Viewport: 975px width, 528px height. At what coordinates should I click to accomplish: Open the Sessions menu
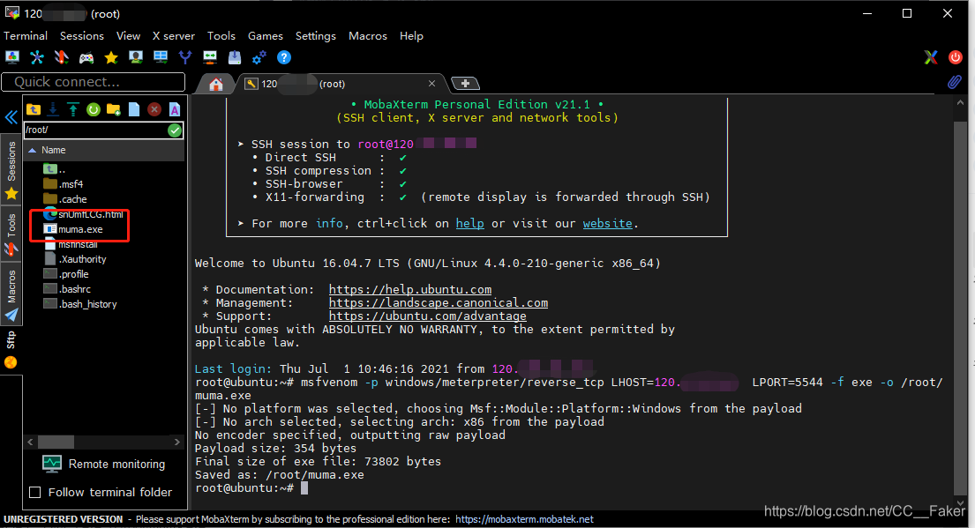coord(82,36)
